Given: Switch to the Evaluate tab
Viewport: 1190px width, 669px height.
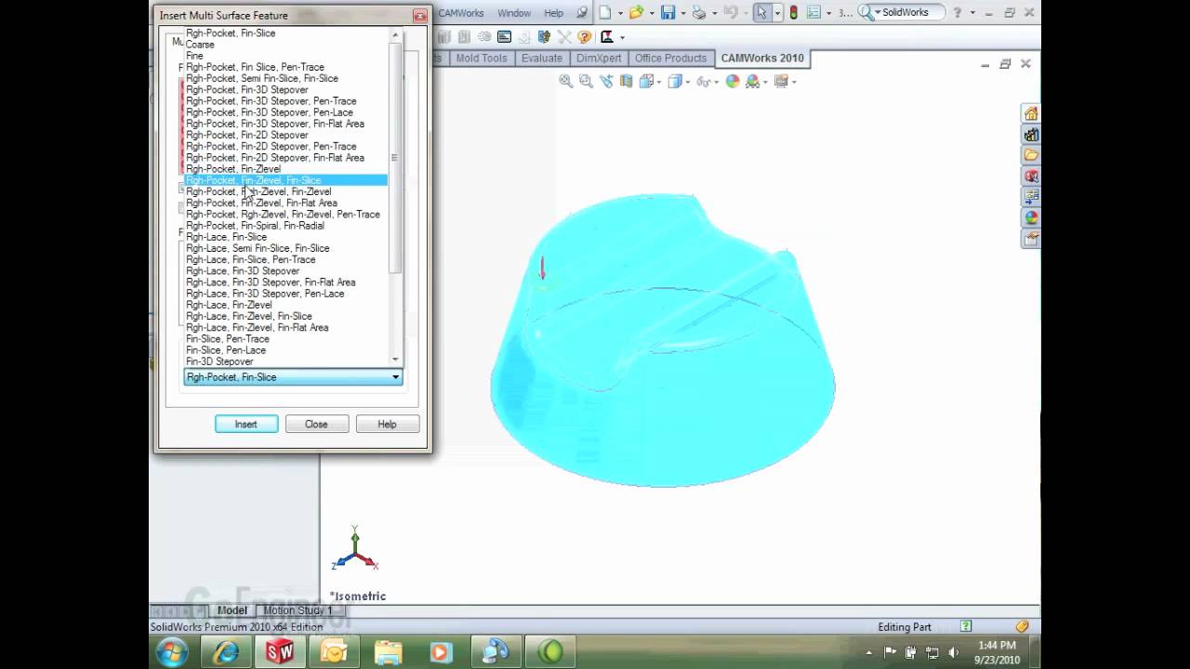Looking at the screenshot, I should click(541, 58).
